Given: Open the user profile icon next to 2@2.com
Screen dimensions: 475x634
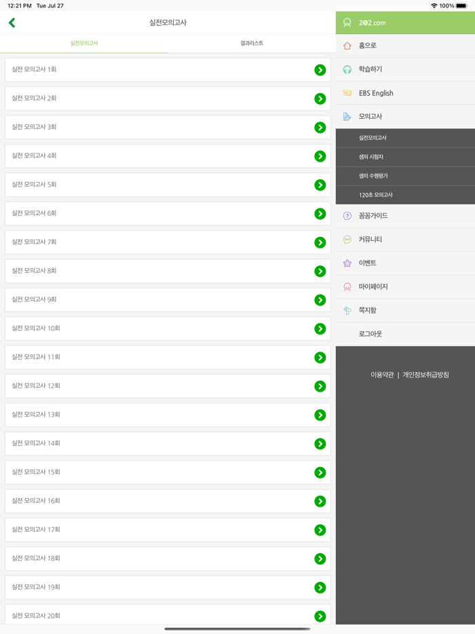Looking at the screenshot, I should click(x=347, y=22).
